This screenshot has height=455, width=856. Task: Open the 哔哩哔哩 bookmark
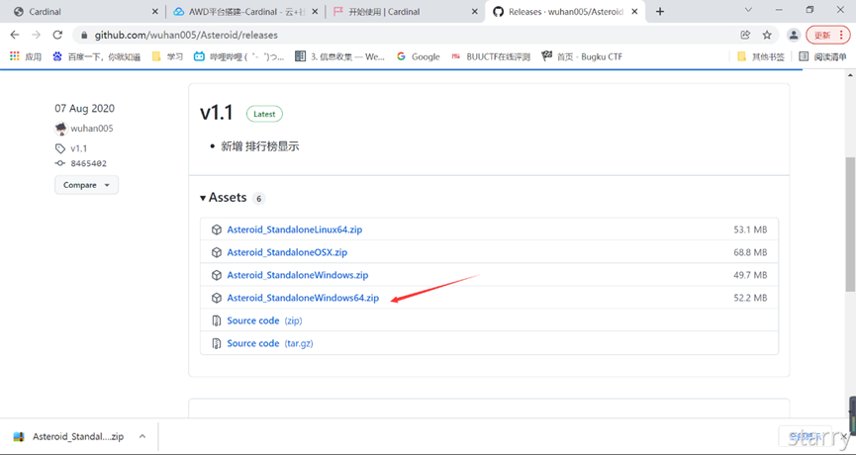click(x=239, y=56)
